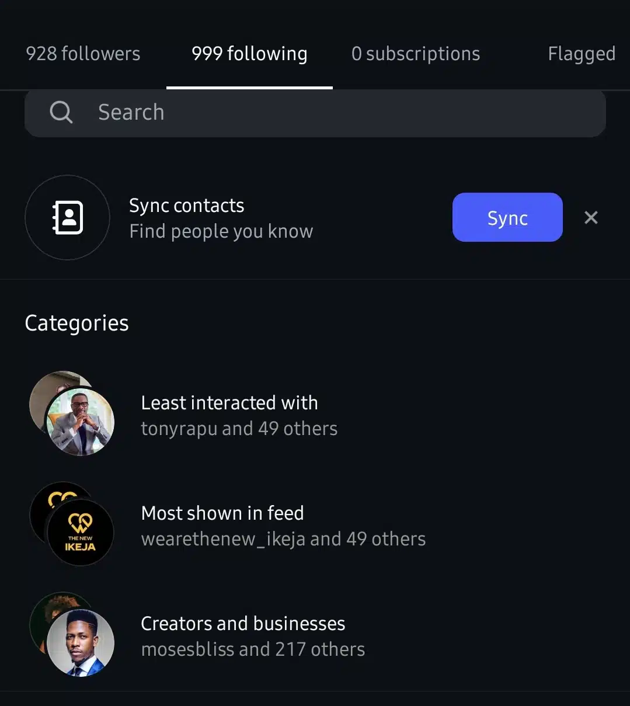The height and width of the screenshot is (706, 630).
Task: Tap the blue Sync button
Action: (x=507, y=217)
